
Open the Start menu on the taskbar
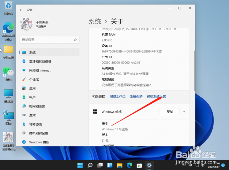click(80, 165)
